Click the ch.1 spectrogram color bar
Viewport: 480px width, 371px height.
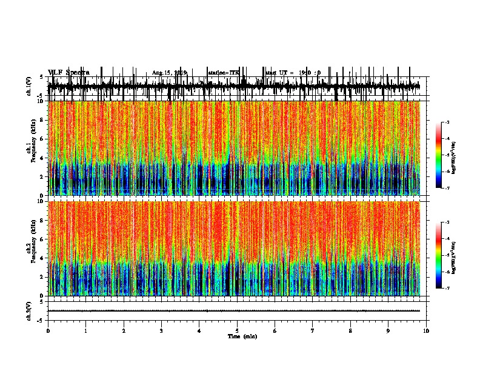click(x=439, y=155)
